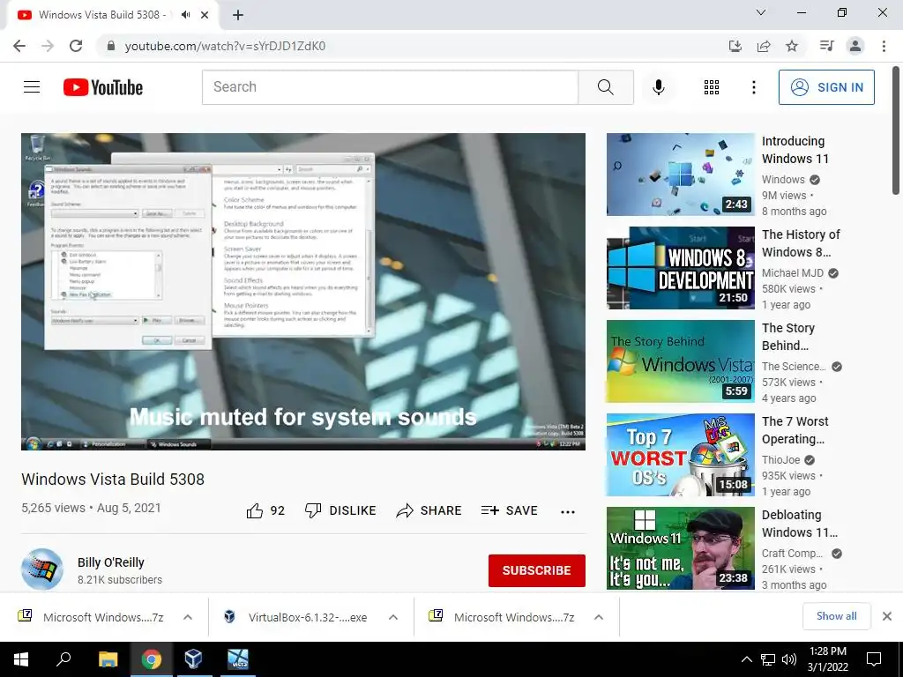
Task: View site info padlock icon
Action: click(x=111, y=46)
